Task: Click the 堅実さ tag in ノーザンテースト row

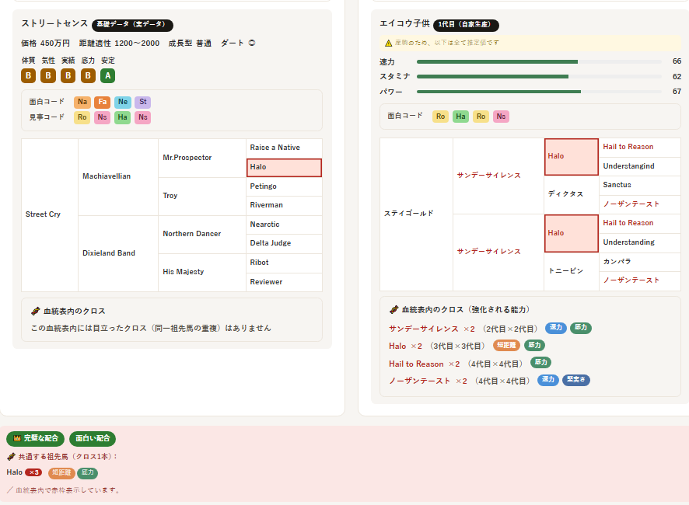Action: 576,380
